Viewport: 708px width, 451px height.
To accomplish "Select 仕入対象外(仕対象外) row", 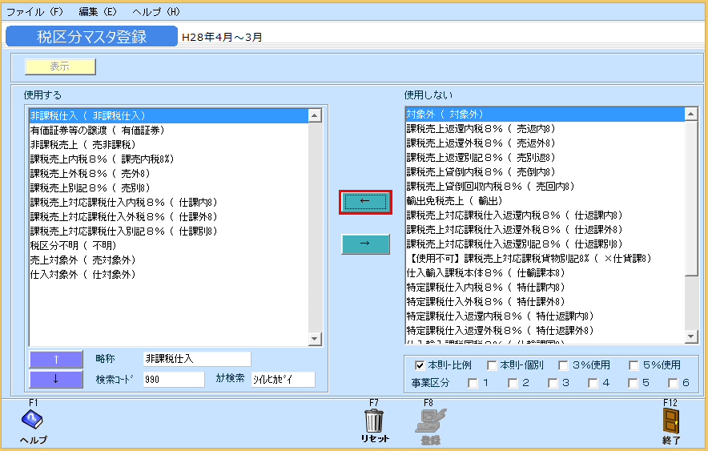I will point(168,275).
